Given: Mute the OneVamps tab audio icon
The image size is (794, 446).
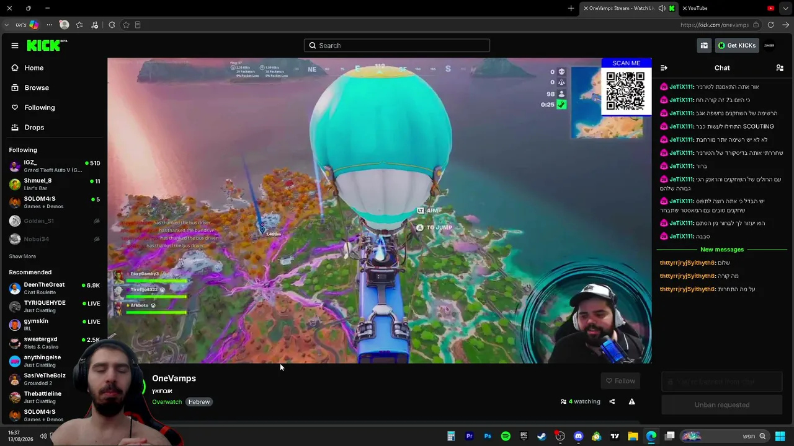Looking at the screenshot, I should [662, 8].
